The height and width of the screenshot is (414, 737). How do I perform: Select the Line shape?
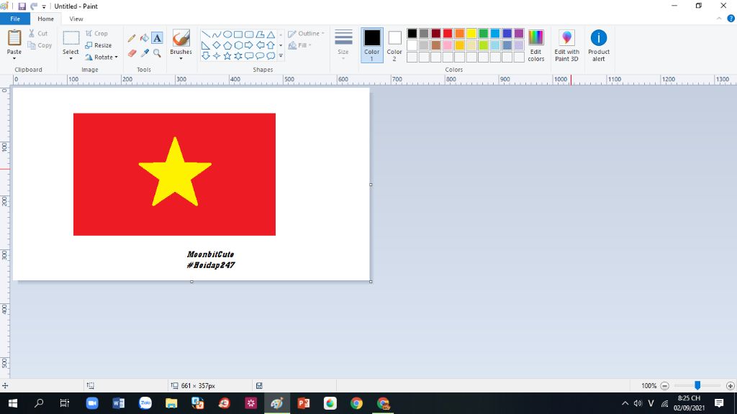coord(205,34)
